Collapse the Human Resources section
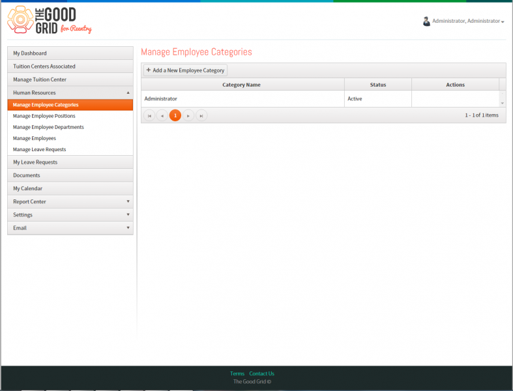This screenshot has width=513, height=391. 70,93
